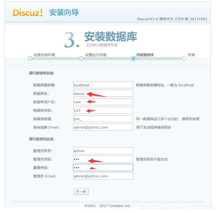Click the 检查安装环境 step label

44,55
